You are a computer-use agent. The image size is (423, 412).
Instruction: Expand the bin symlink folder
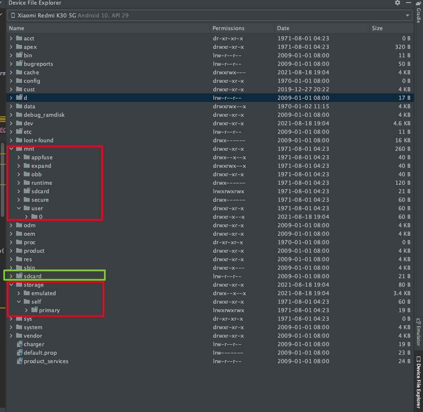click(11, 55)
